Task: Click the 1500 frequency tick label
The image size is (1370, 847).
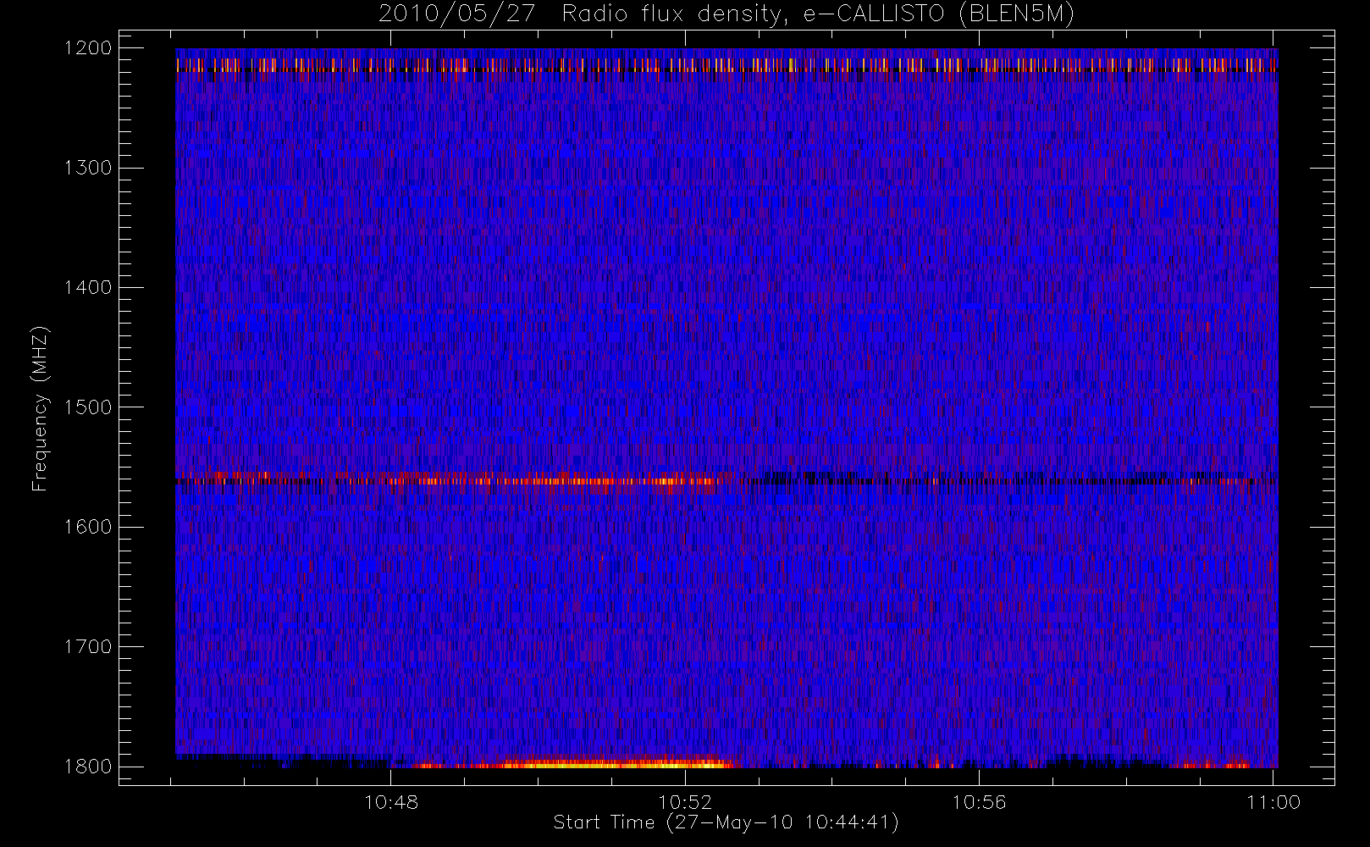Action: pyautogui.click(x=88, y=407)
